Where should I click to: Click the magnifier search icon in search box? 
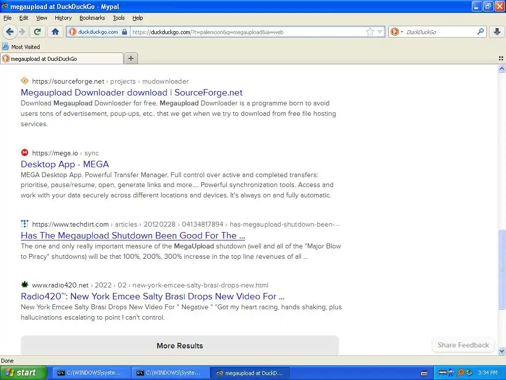(x=480, y=31)
